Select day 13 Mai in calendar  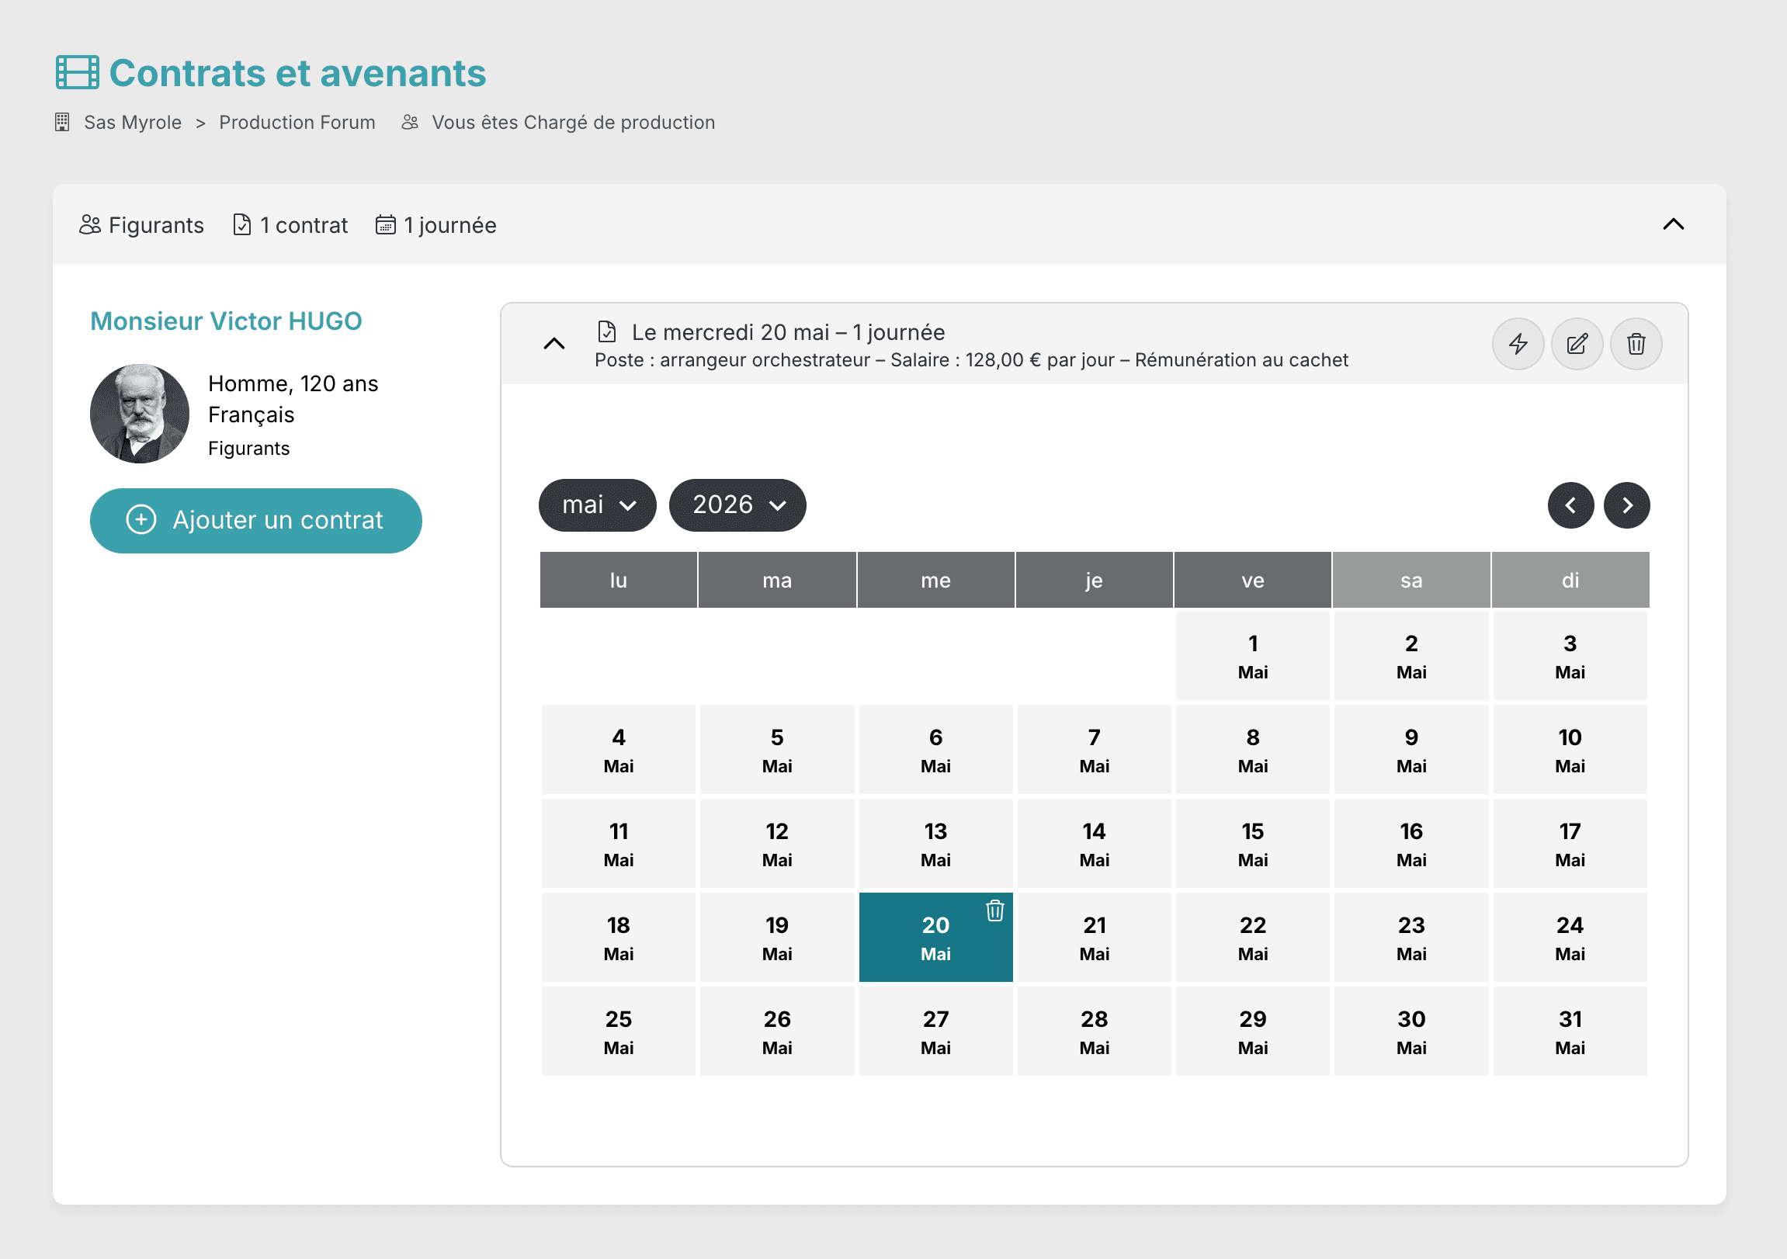(935, 844)
